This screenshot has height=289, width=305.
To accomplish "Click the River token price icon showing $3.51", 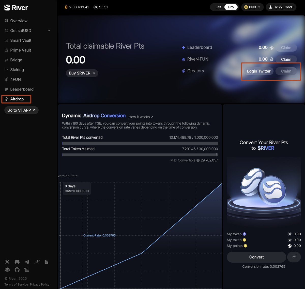I will pyautogui.click(x=96, y=7).
